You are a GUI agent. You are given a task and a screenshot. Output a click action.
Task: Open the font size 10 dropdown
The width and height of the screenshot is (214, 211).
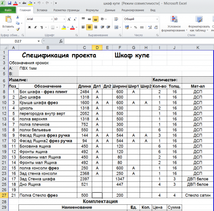64,19
